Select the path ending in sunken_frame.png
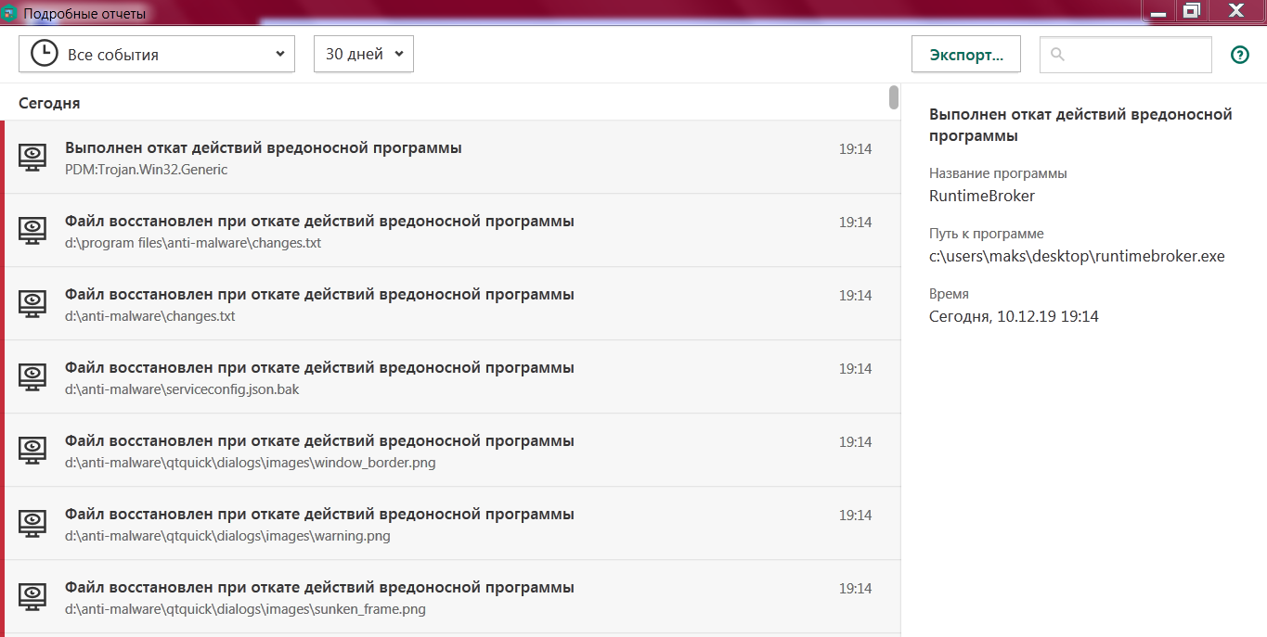 coord(246,609)
